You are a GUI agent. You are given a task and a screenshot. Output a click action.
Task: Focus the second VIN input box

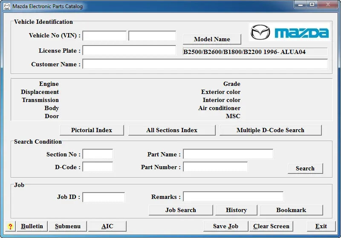tap(152, 36)
